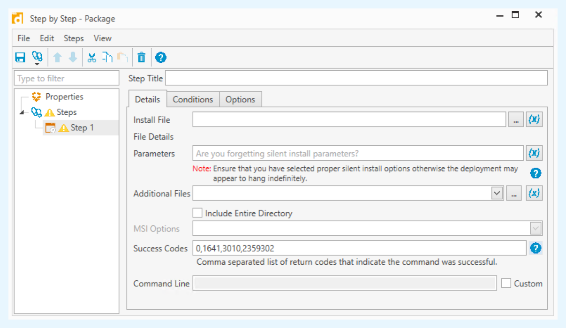Select the Steps tree node
566x328 pixels.
[67, 112]
